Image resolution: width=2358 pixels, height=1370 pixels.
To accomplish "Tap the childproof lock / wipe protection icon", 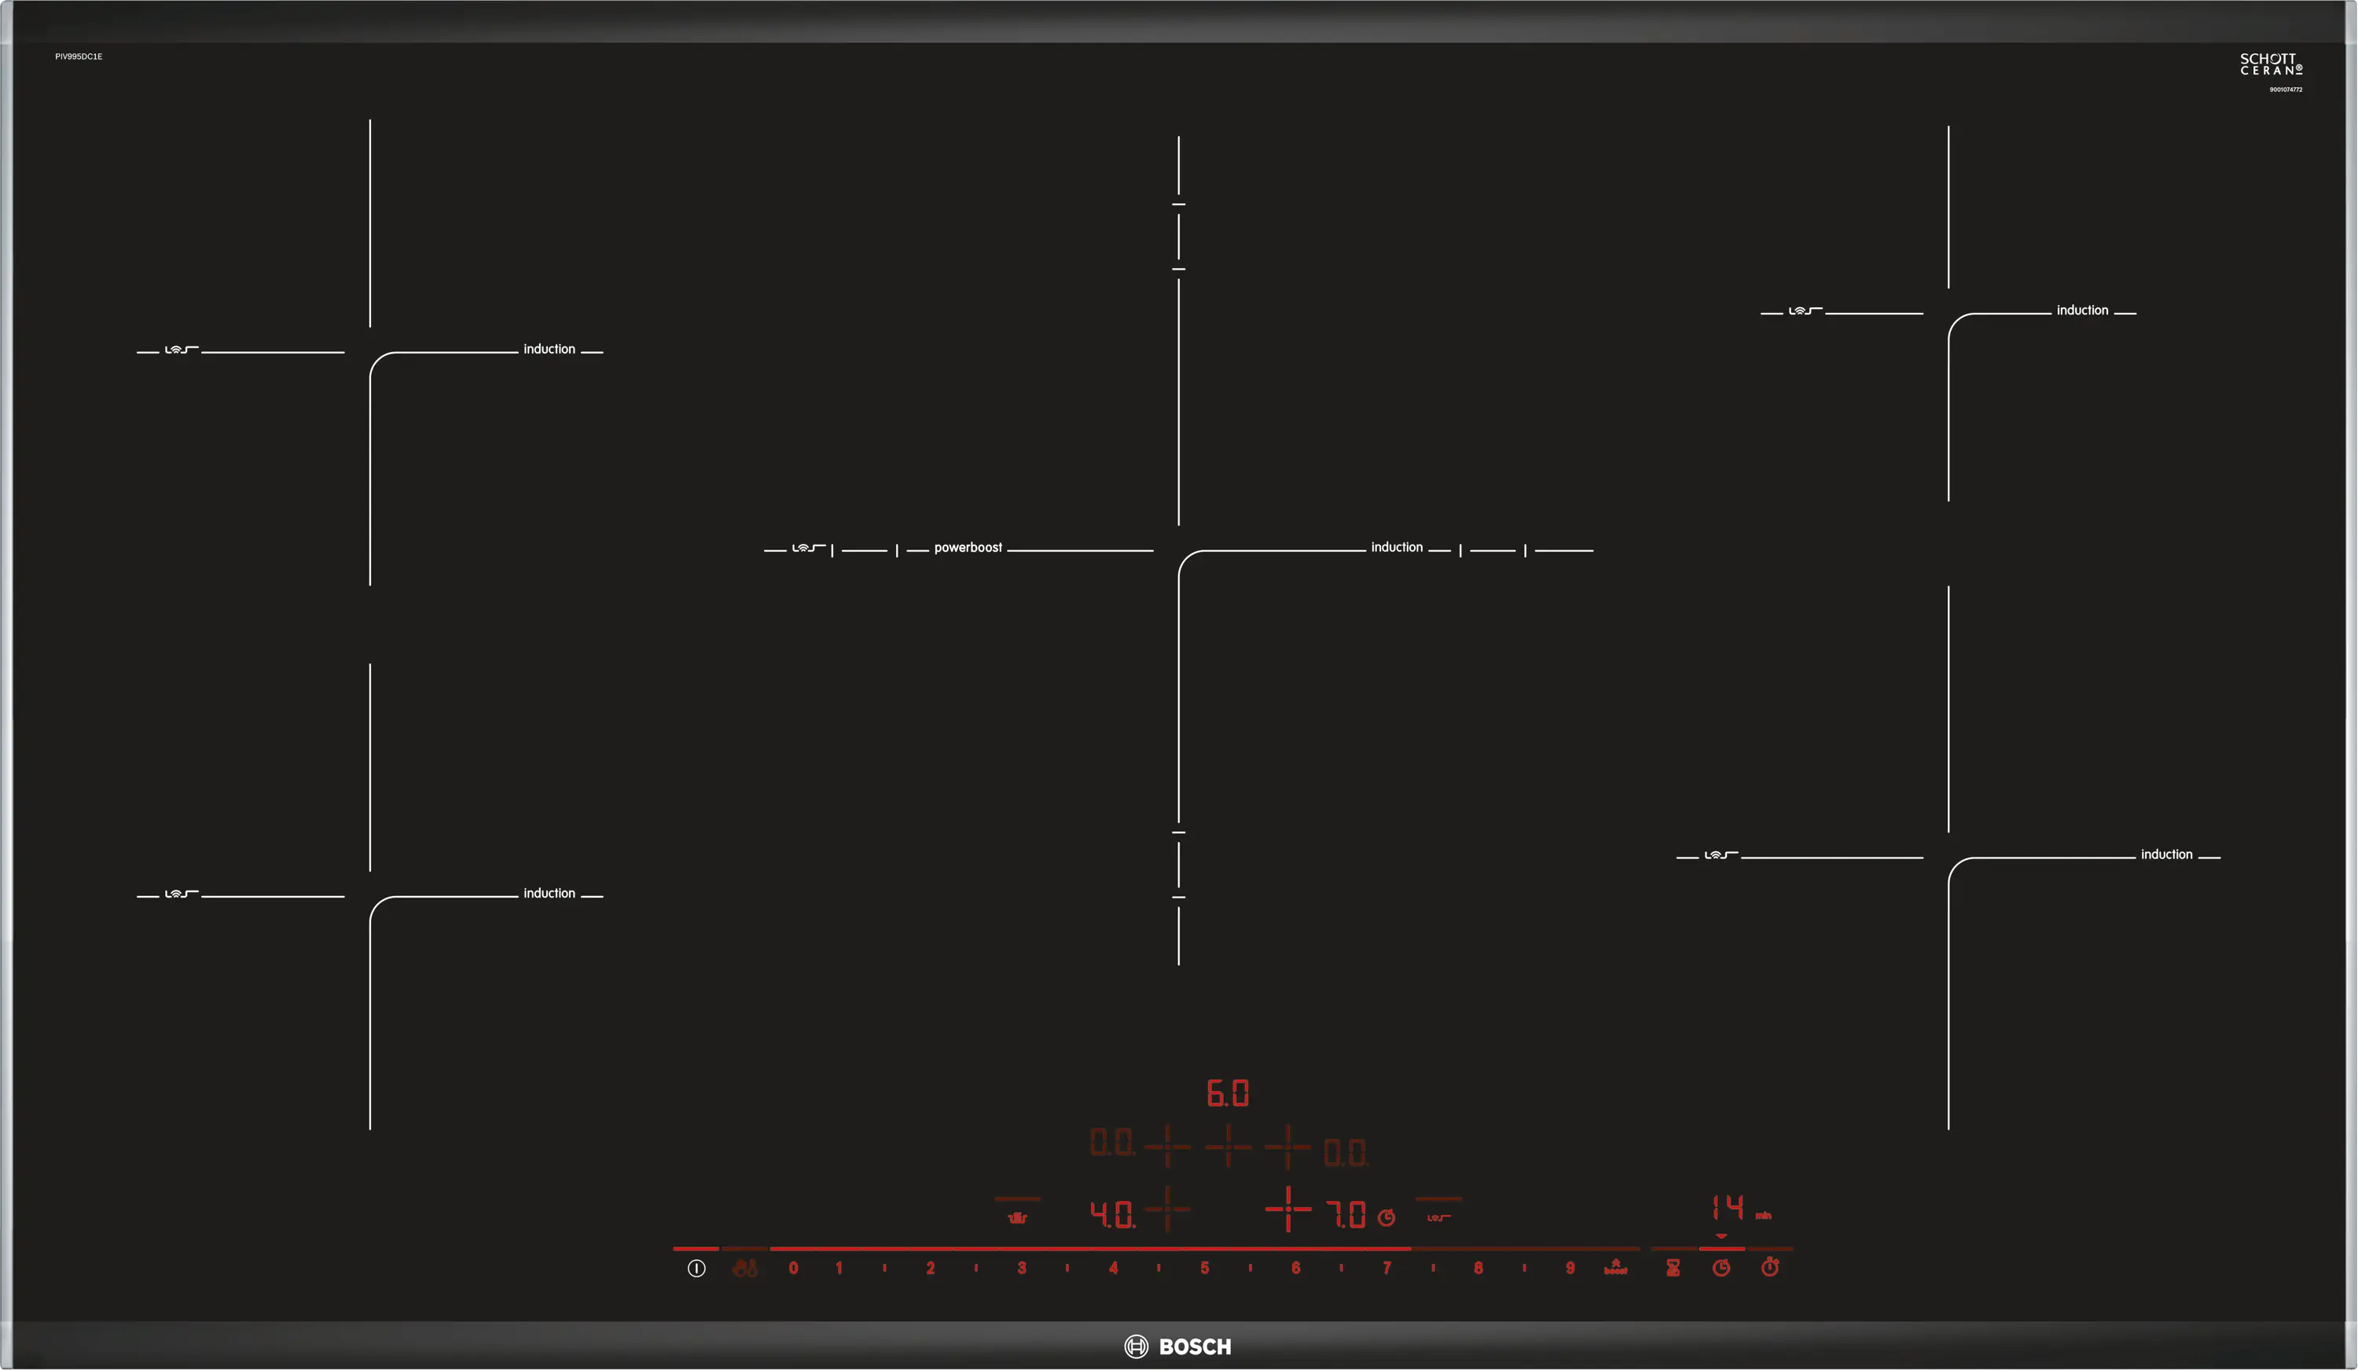I will pyautogui.click(x=745, y=1268).
